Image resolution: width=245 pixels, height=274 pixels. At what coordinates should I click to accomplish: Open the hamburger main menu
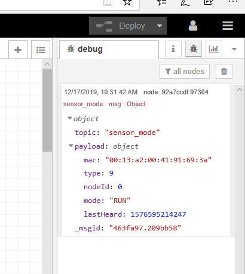pyautogui.click(x=228, y=26)
